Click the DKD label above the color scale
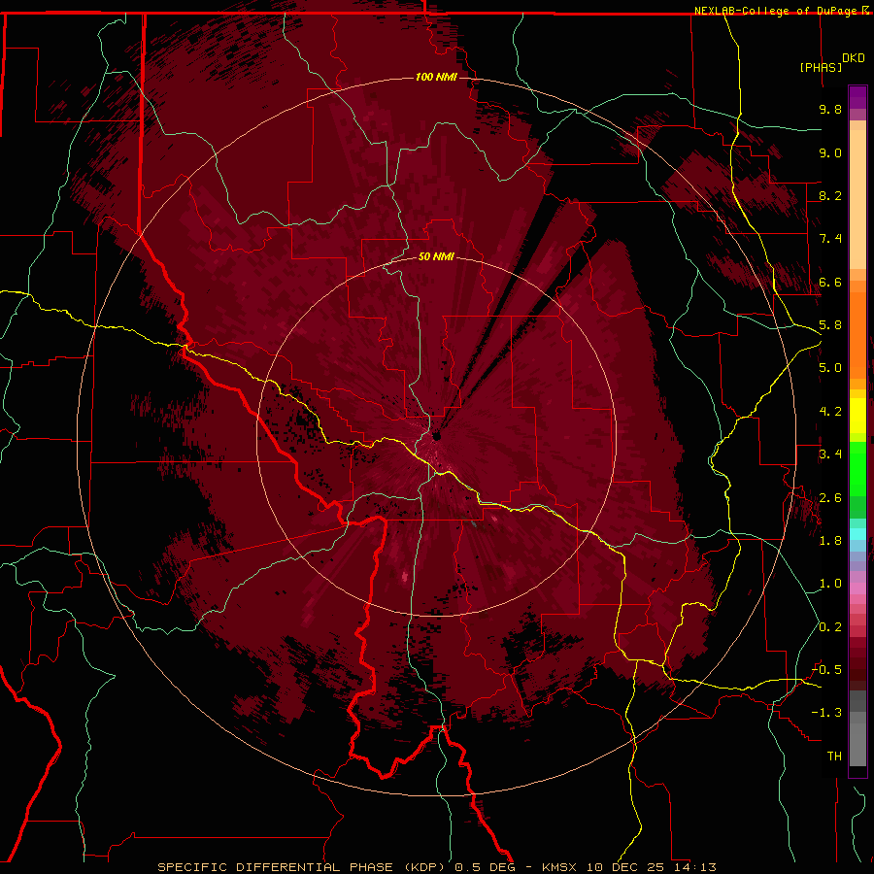The height and width of the screenshot is (874, 874). pyautogui.click(x=854, y=58)
